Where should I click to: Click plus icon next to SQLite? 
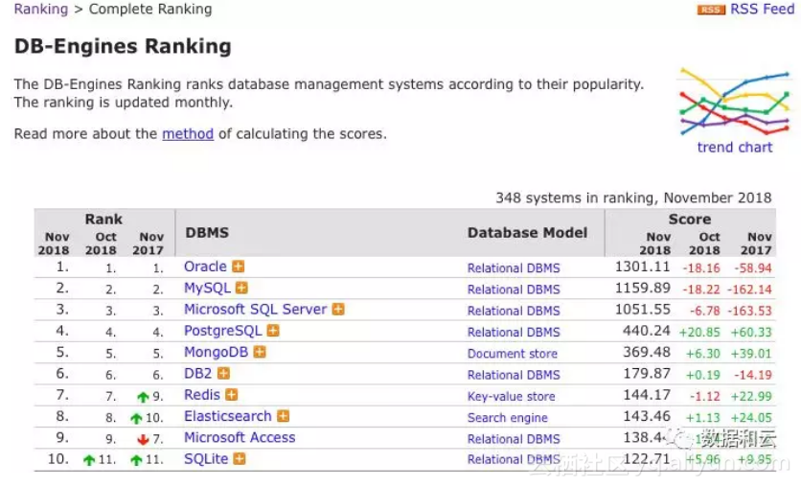[240, 458]
